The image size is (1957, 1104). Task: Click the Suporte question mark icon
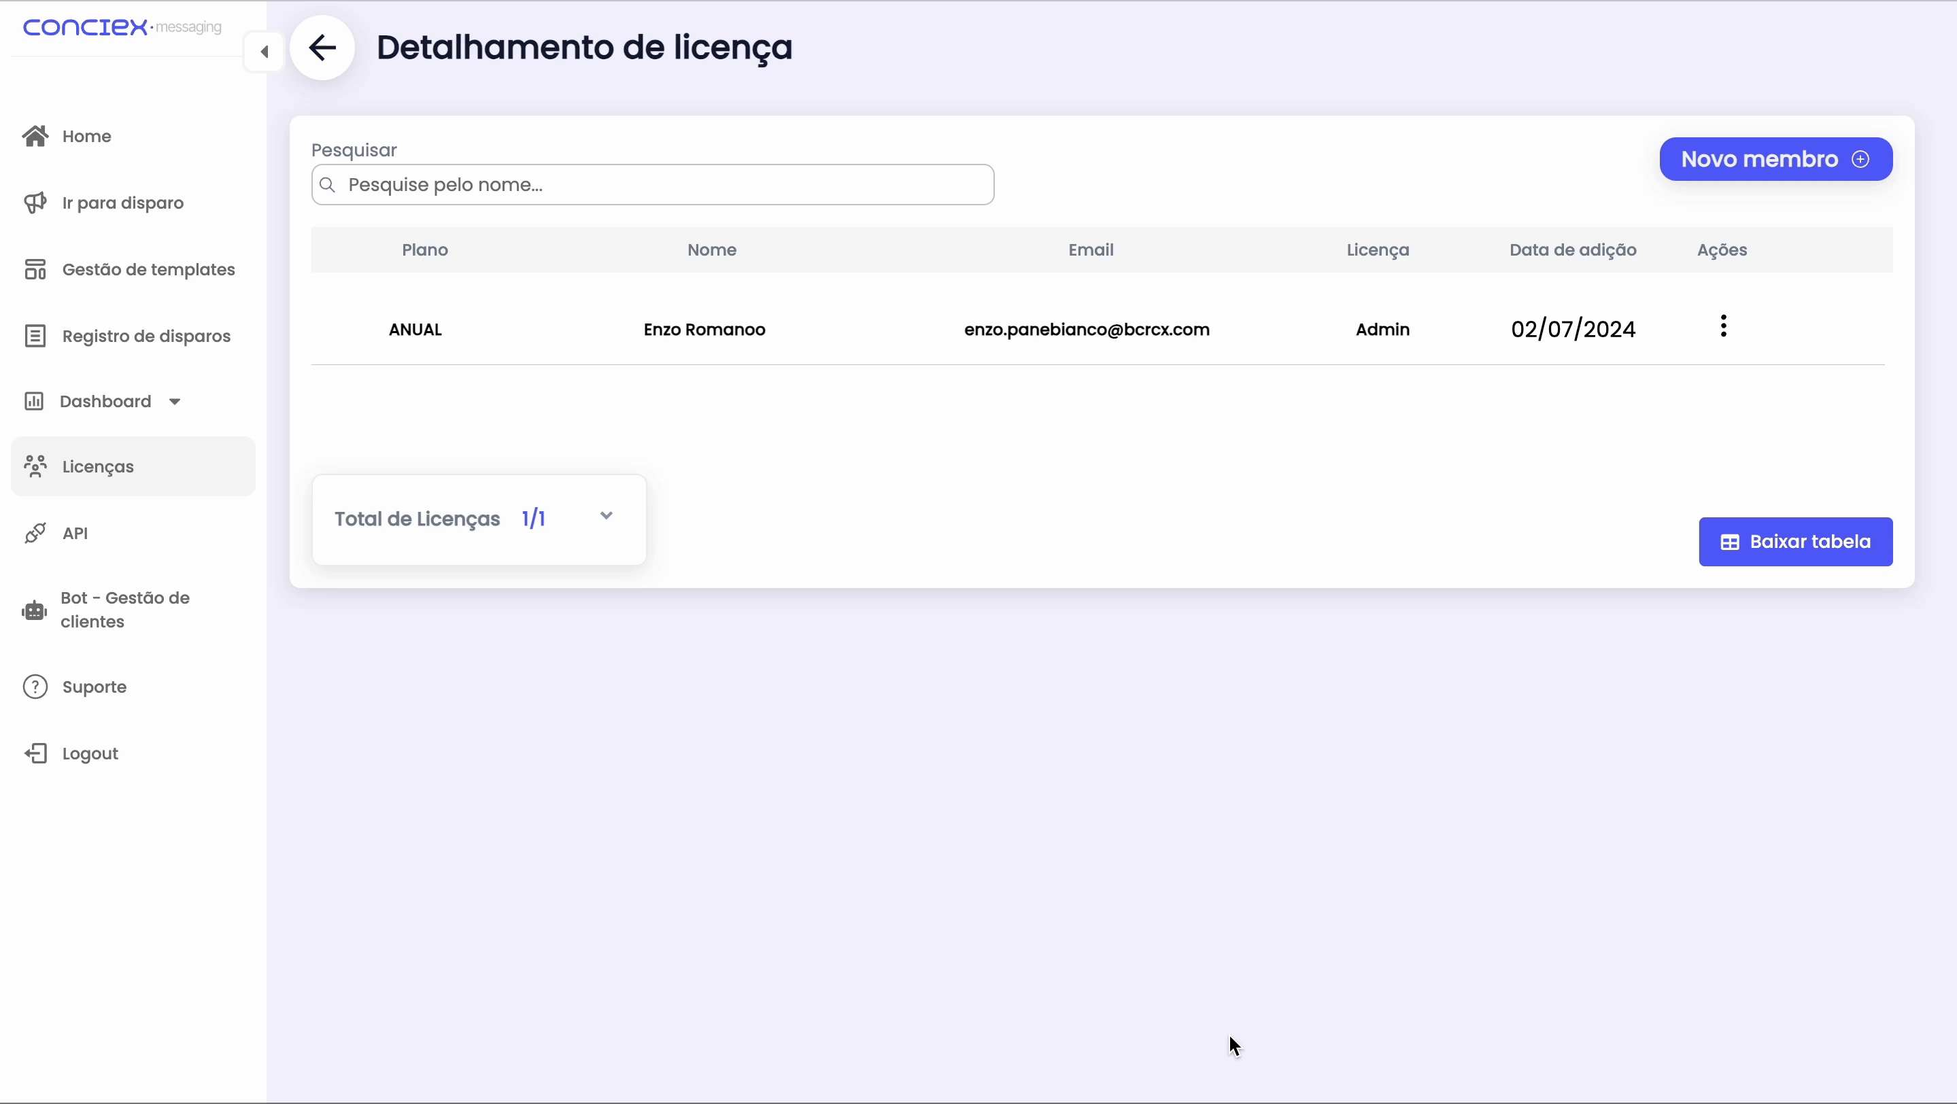point(35,686)
